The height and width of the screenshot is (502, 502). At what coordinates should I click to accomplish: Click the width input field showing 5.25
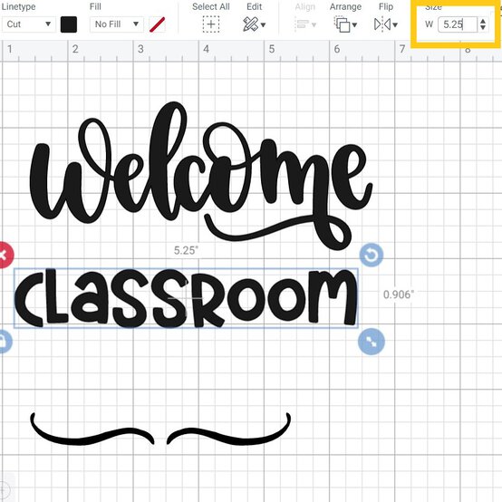click(458, 24)
